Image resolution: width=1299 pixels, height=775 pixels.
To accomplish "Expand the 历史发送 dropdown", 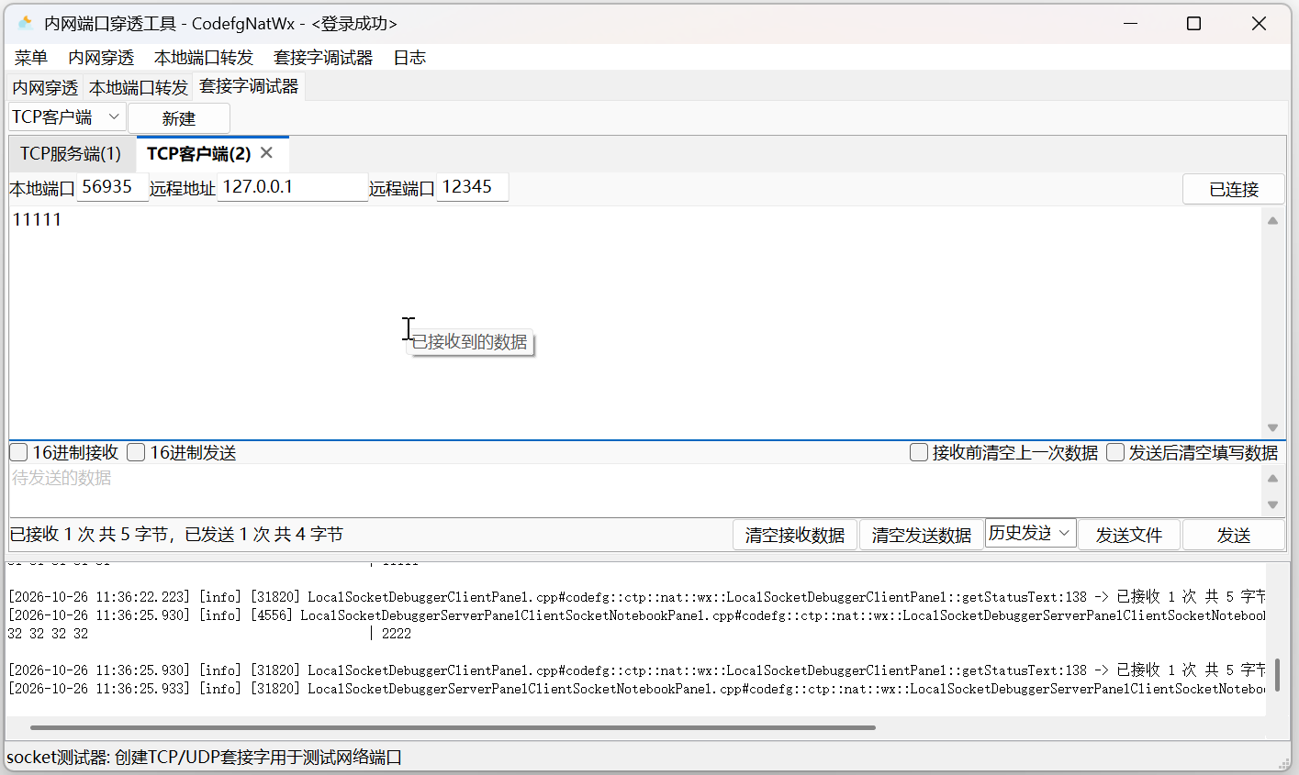I will click(1030, 533).
